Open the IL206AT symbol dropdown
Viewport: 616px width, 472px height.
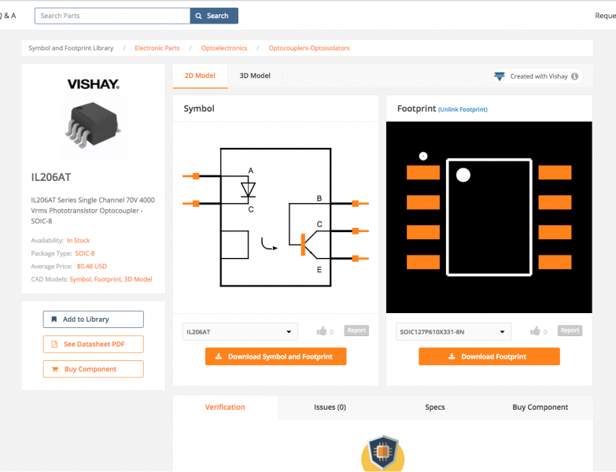pyautogui.click(x=240, y=332)
